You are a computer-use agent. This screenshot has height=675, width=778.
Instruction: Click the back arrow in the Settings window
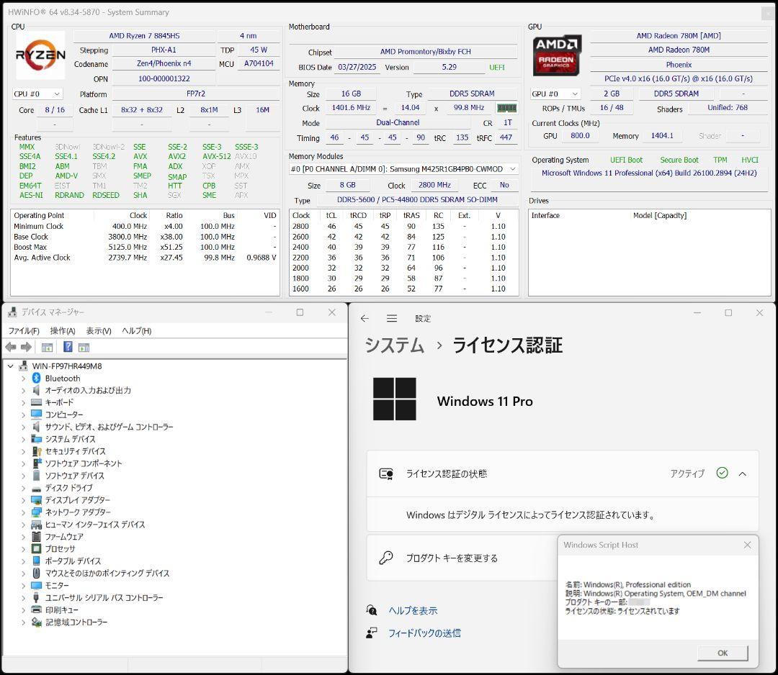(x=365, y=318)
